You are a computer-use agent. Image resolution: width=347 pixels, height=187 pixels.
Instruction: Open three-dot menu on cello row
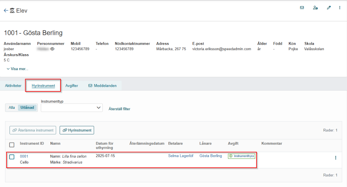point(336,158)
